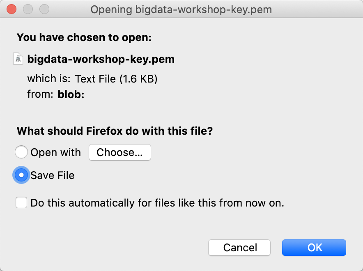
Task: Click the gray zoom window button
Action: tap(44, 9)
